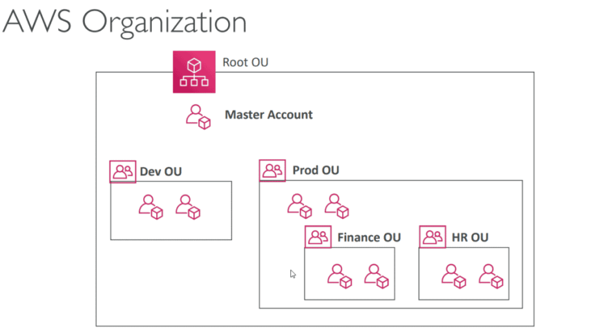
Task: Select the first account in Finance OU
Action: click(340, 276)
